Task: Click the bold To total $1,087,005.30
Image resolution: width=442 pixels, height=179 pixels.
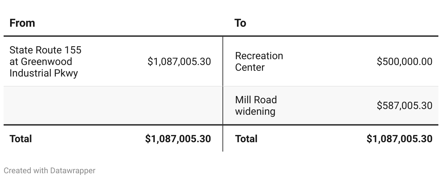Action: click(399, 139)
